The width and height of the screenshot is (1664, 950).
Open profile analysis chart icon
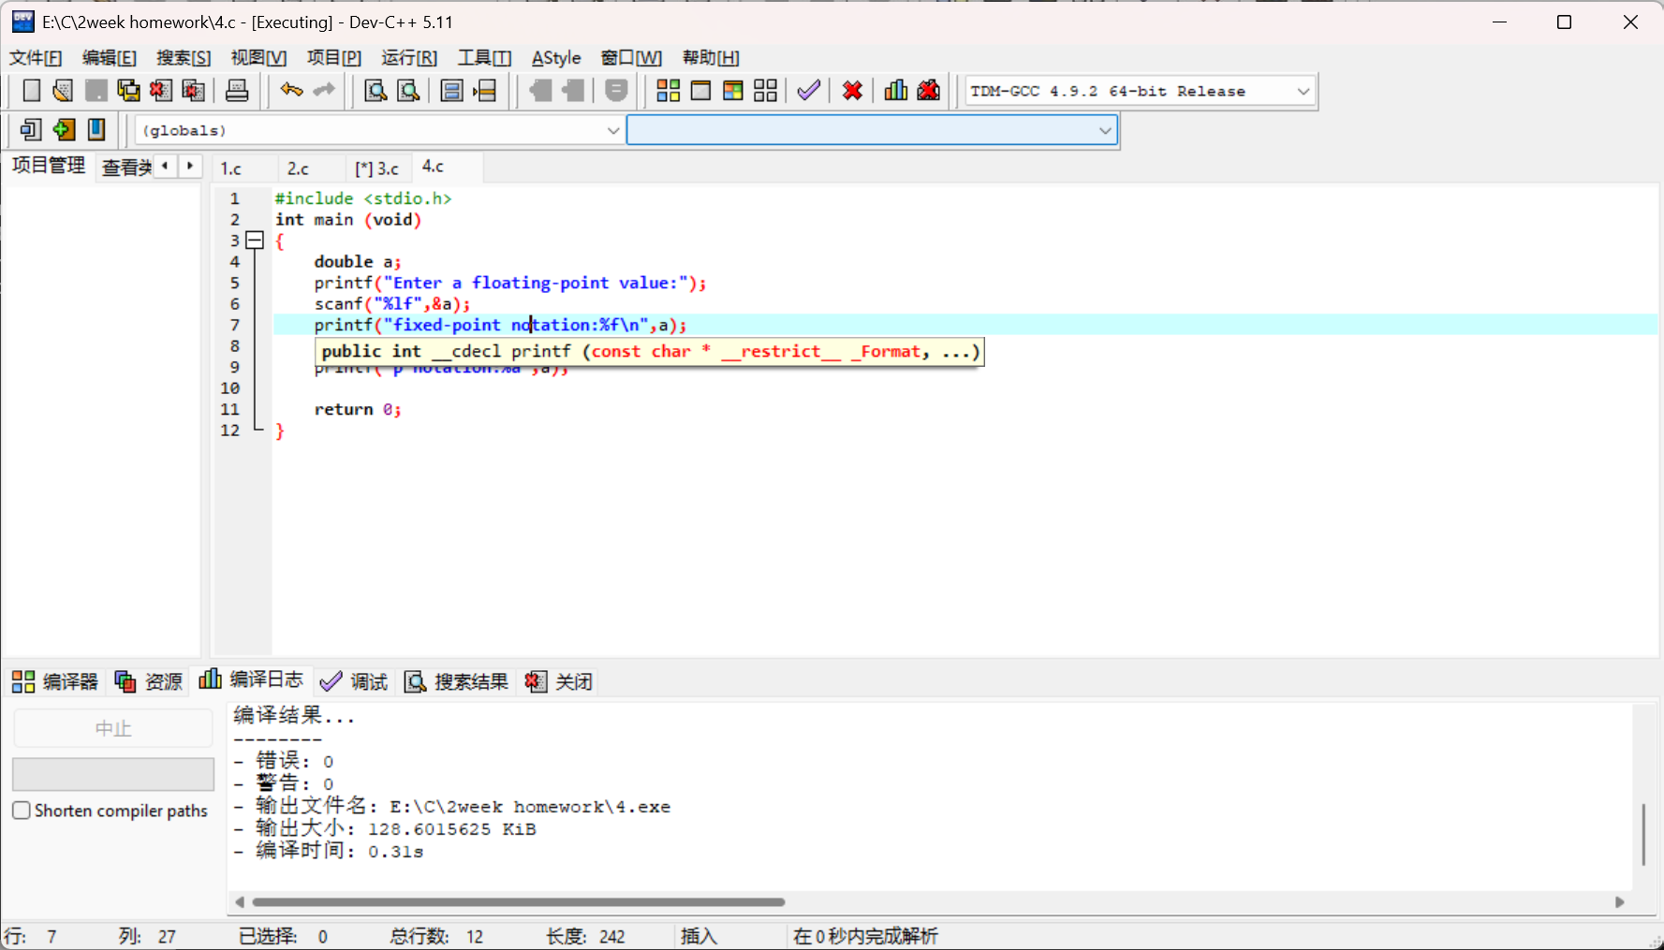(896, 91)
